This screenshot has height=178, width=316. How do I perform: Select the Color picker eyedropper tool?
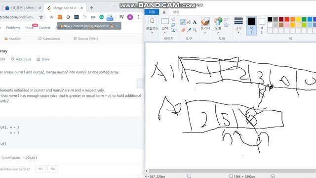coord(189,30)
